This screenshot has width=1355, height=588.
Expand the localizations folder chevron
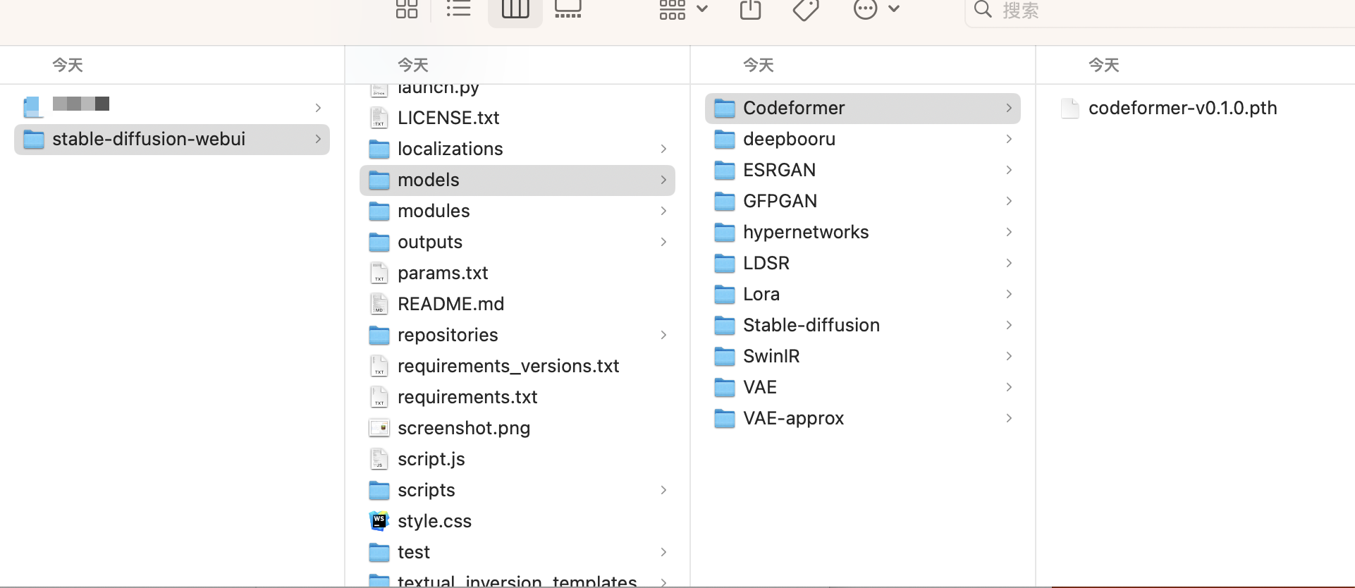click(663, 149)
